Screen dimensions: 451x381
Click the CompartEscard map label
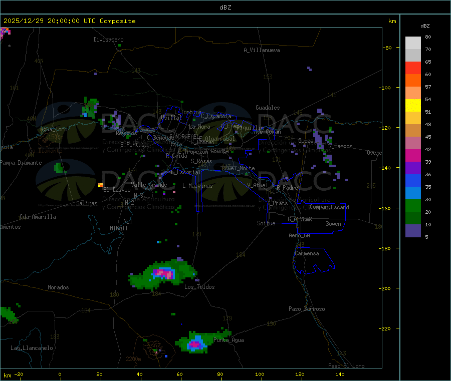coord(329,207)
